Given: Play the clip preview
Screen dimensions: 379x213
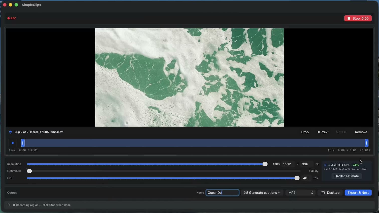Looking at the screenshot, I should click(13, 143).
